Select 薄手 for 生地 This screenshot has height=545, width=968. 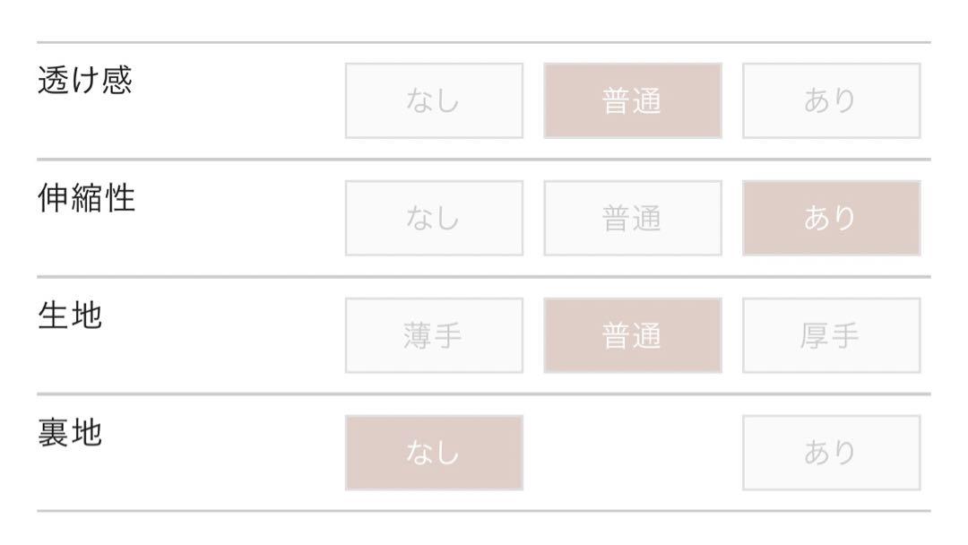coord(434,335)
